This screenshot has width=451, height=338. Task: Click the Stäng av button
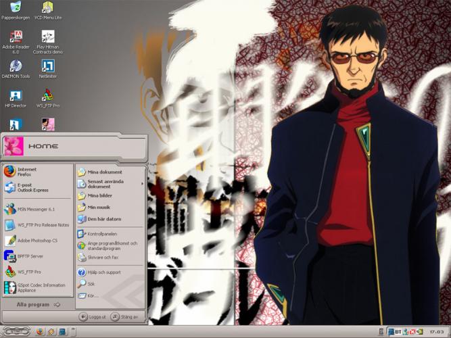coord(124,317)
